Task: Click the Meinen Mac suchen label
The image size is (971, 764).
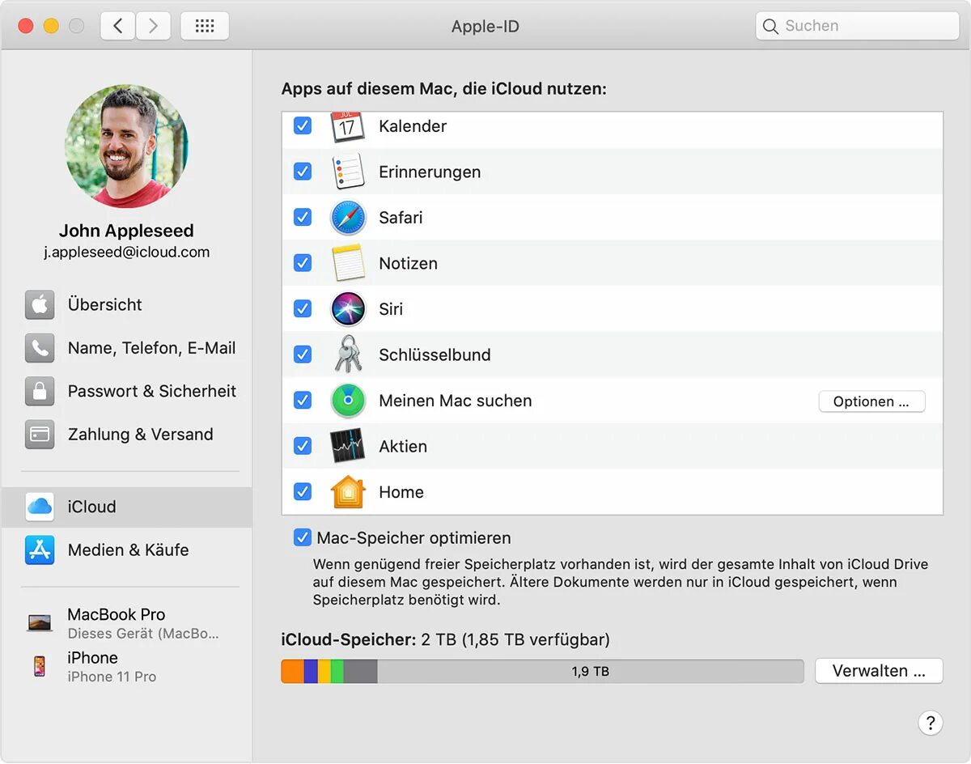Action: click(456, 401)
